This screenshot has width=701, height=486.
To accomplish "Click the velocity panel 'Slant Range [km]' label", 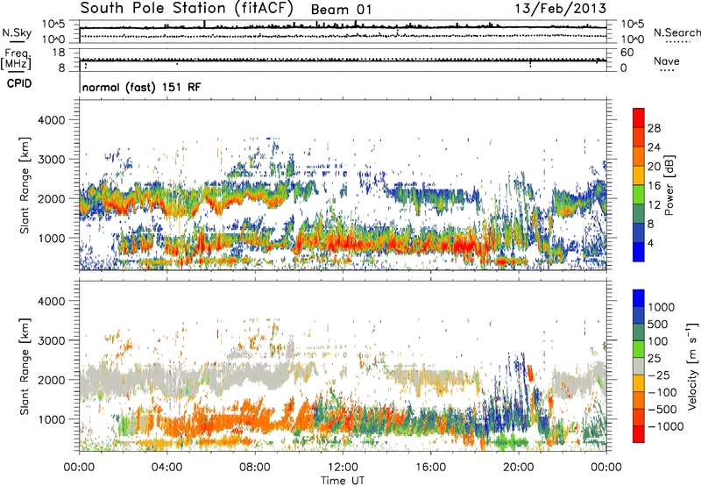I will (25, 366).
